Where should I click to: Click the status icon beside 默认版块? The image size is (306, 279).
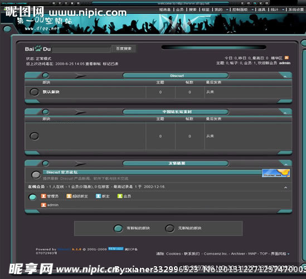pos(35,92)
